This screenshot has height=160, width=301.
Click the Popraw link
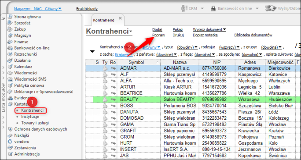158,35
